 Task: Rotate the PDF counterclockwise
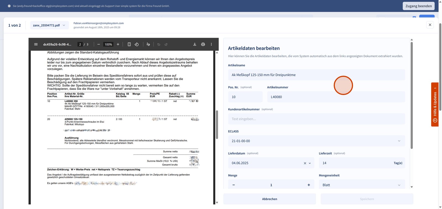[137, 44]
